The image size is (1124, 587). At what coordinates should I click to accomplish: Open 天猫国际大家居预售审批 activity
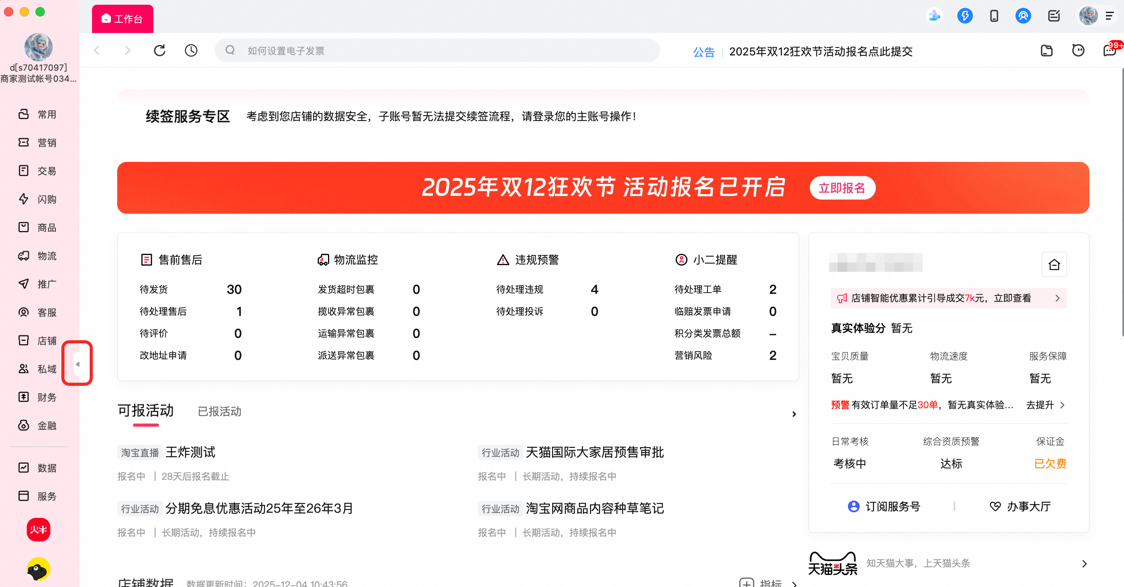(x=595, y=452)
